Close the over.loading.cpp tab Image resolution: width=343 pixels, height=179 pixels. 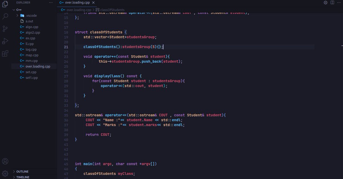pos(94,3)
